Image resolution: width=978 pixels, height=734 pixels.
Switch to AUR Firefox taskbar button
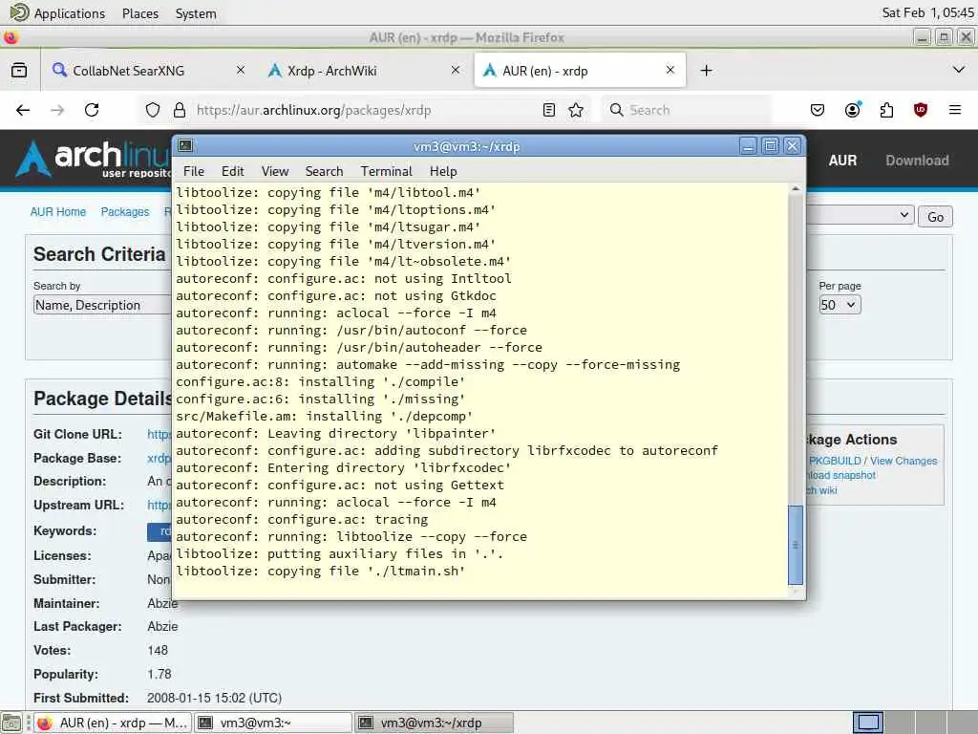pyautogui.click(x=113, y=723)
